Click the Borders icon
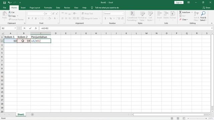This screenshot has height=120, width=214. tap(42, 18)
